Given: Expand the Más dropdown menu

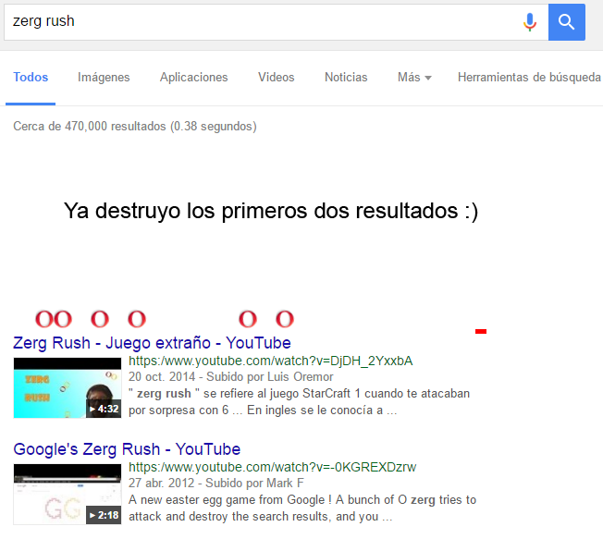Looking at the screenshot, I should (x=414, y=78).
